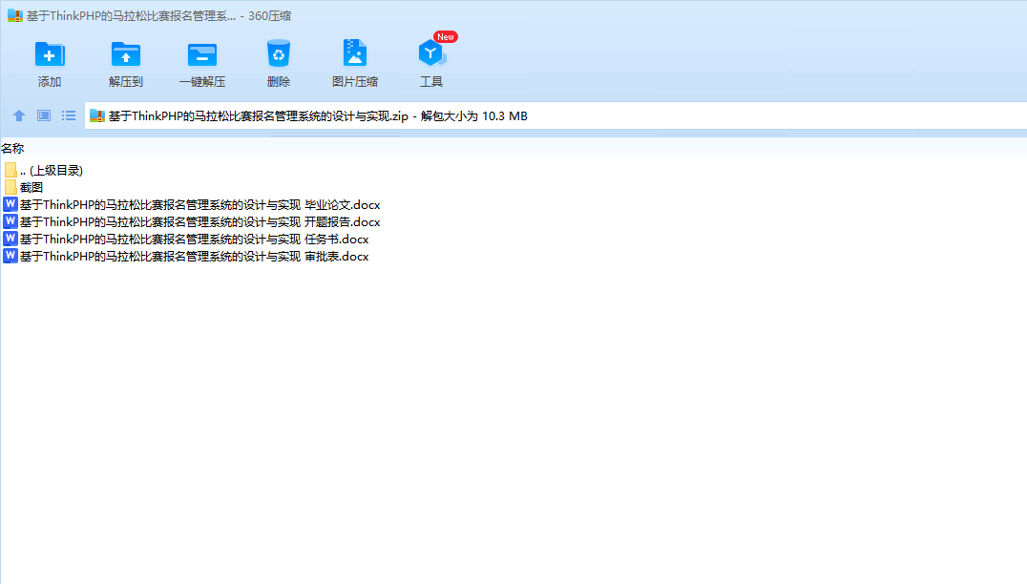Open the 图片压缩 (Image compress) tool

(354, 53)
